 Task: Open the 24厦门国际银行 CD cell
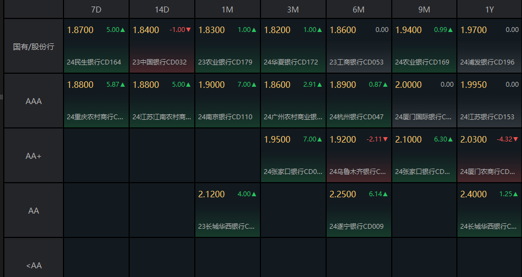424,101
